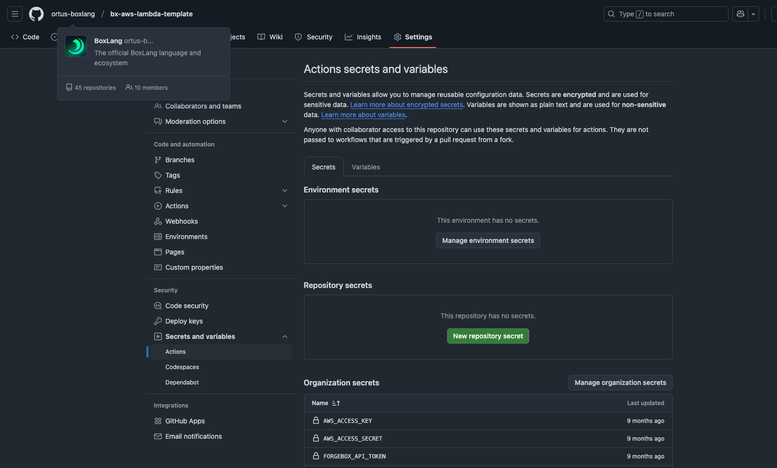The width and height of the screenshot is (777, 468).
Task: Click the lock icon beside AWS_ACCESS_KEY
Action: [316, 420]
